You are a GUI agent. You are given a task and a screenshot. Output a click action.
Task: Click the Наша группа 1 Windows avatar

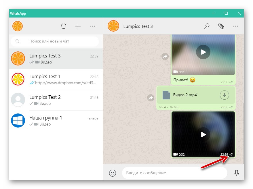tap(18, 120)
